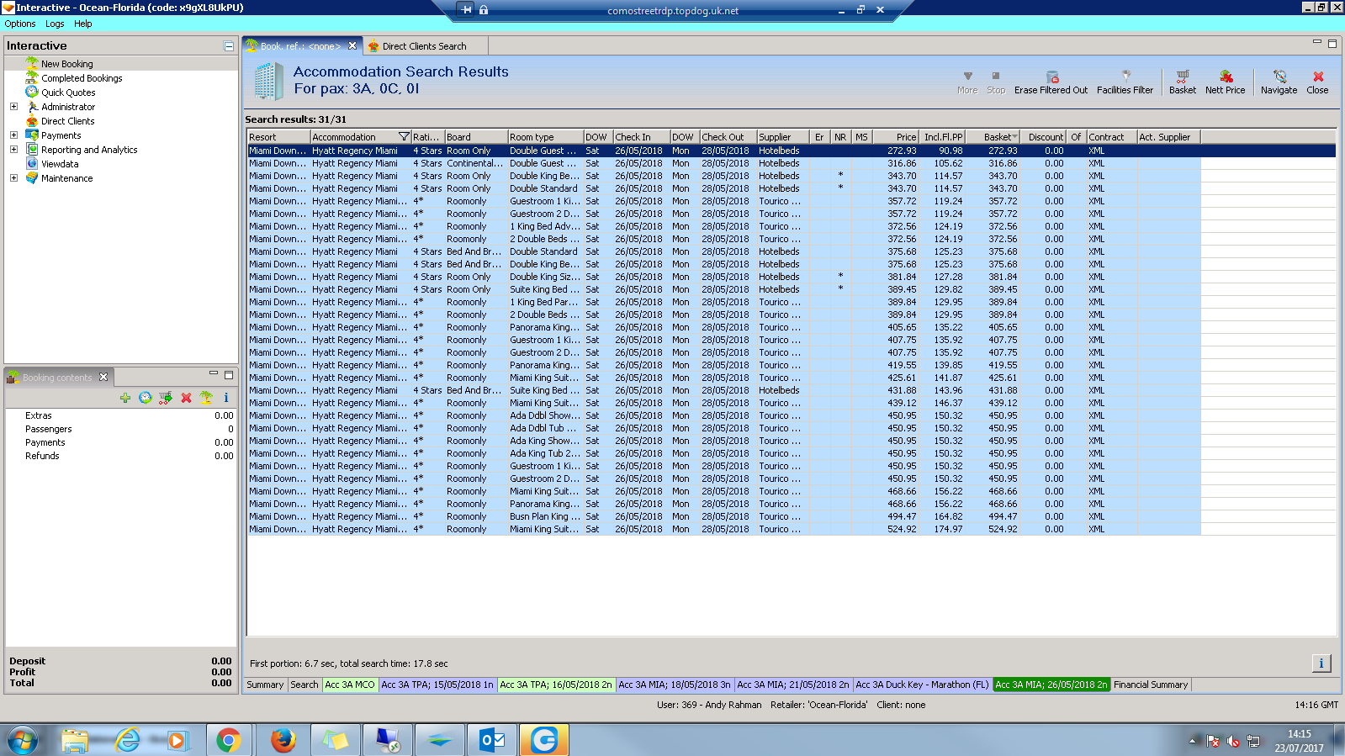1345x756 pixels.
Task: Click the palm tree icon in Booking contents toolbar
Action: tap(206, 398)
